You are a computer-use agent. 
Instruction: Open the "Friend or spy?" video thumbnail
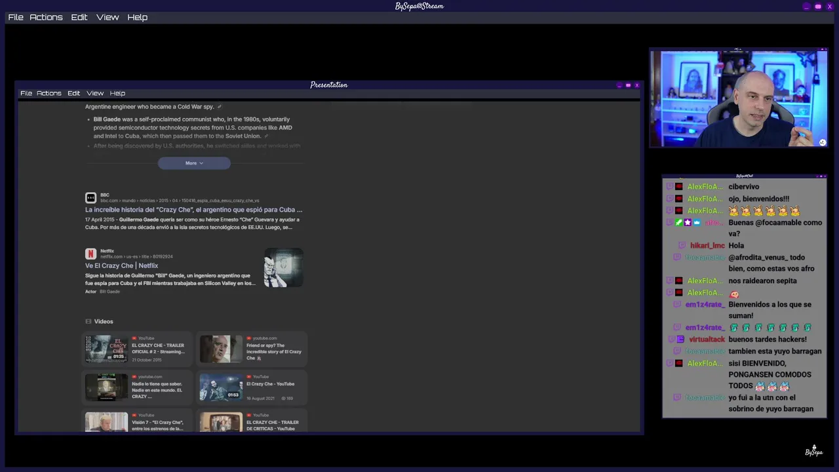(x=221, y=349)
